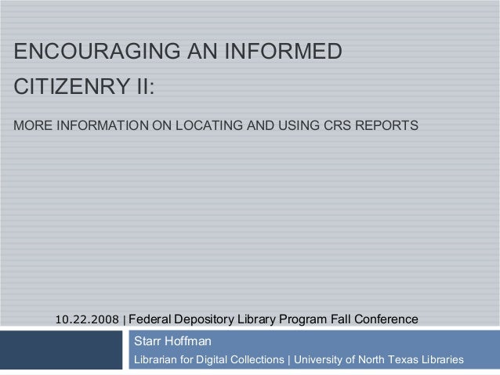Click "Librarian for Digital Collections" text
Screen dimensions: 500x375
pyautogui.click(x=209, y=359)
